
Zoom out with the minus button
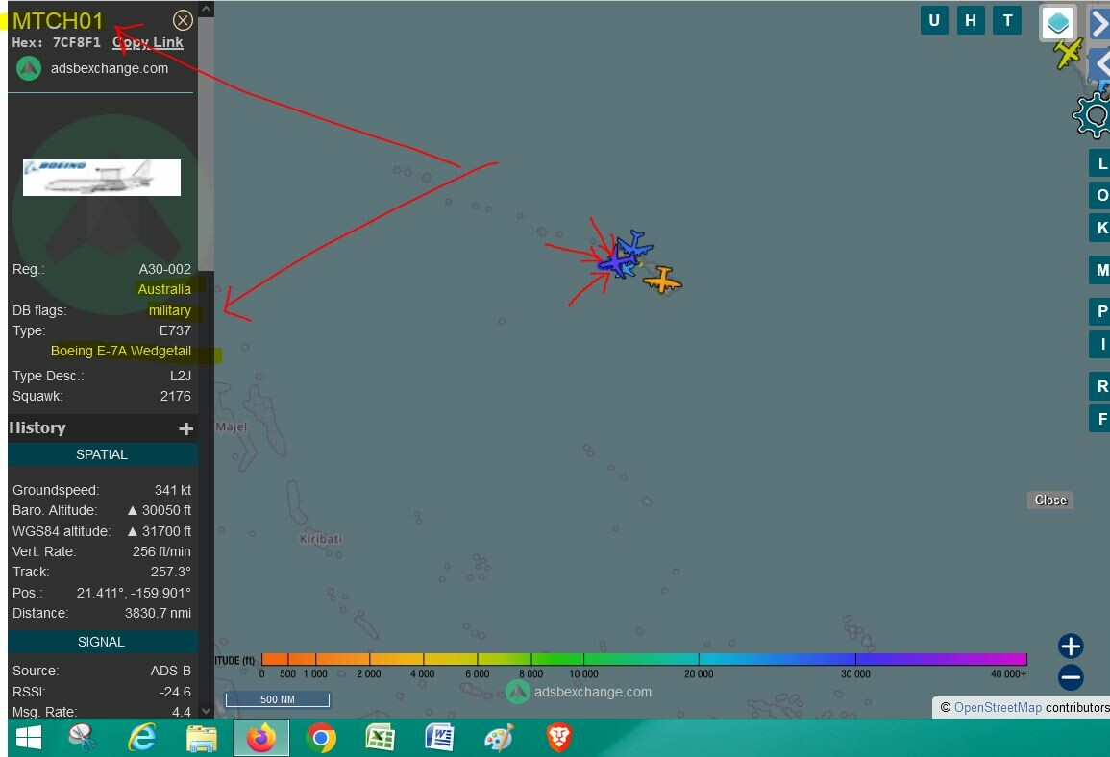pos(1071,677)
